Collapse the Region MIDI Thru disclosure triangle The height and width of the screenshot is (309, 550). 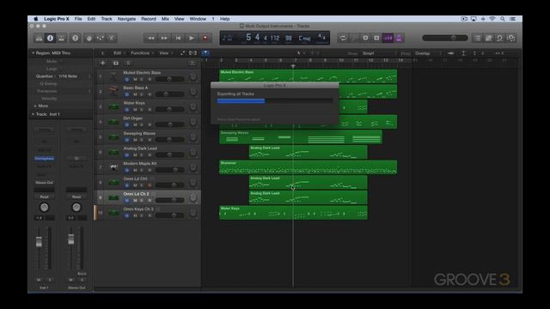[x=33, y=53]
